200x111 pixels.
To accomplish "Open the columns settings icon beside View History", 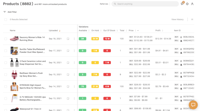I will 192,19.
